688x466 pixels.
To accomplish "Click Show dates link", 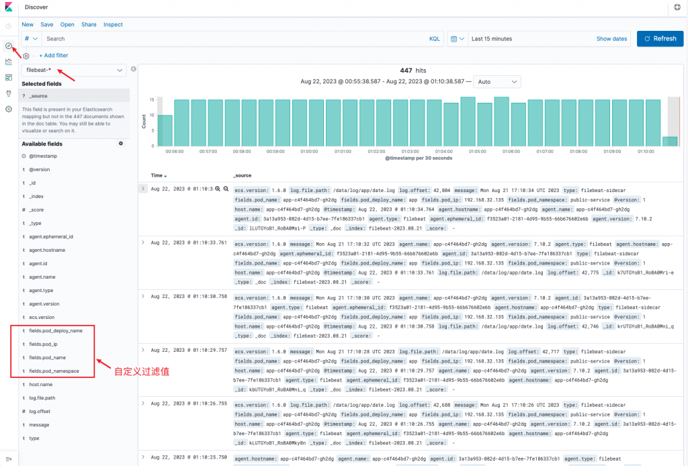I will (611, 38).
